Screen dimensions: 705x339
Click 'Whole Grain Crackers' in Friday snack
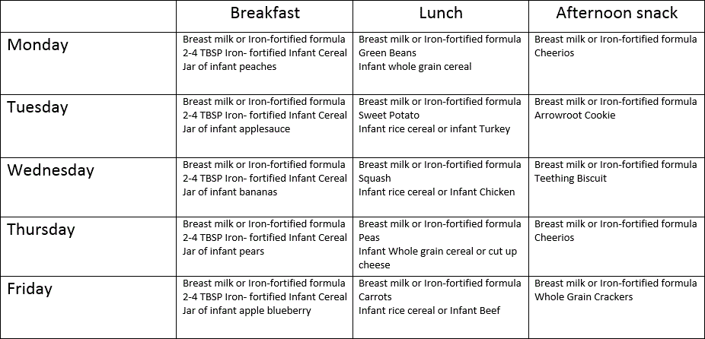584,297
